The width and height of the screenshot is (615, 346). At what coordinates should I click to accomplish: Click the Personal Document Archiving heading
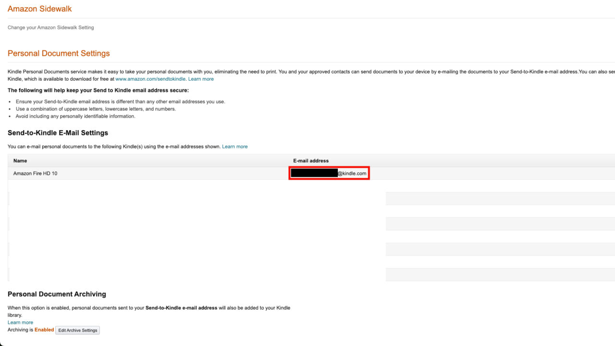point(57,294)
